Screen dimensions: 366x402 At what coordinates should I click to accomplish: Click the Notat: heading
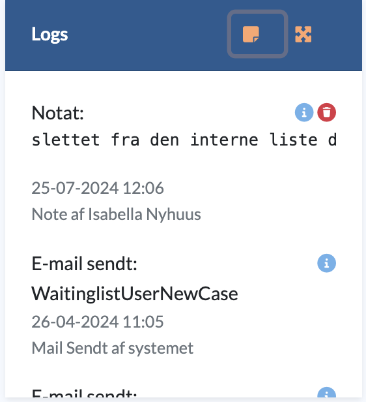point(57,113)
